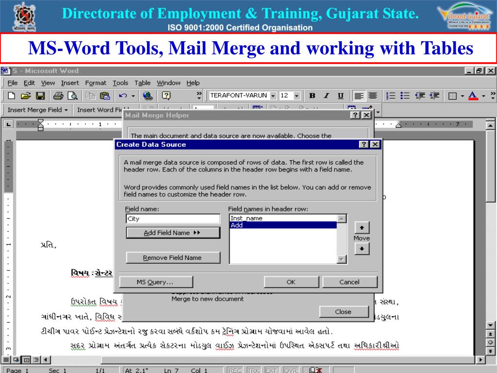Click the Add Field Name button
Image resolution: width=497 pixels, height=373 pixels.
(x=173, y=233)
